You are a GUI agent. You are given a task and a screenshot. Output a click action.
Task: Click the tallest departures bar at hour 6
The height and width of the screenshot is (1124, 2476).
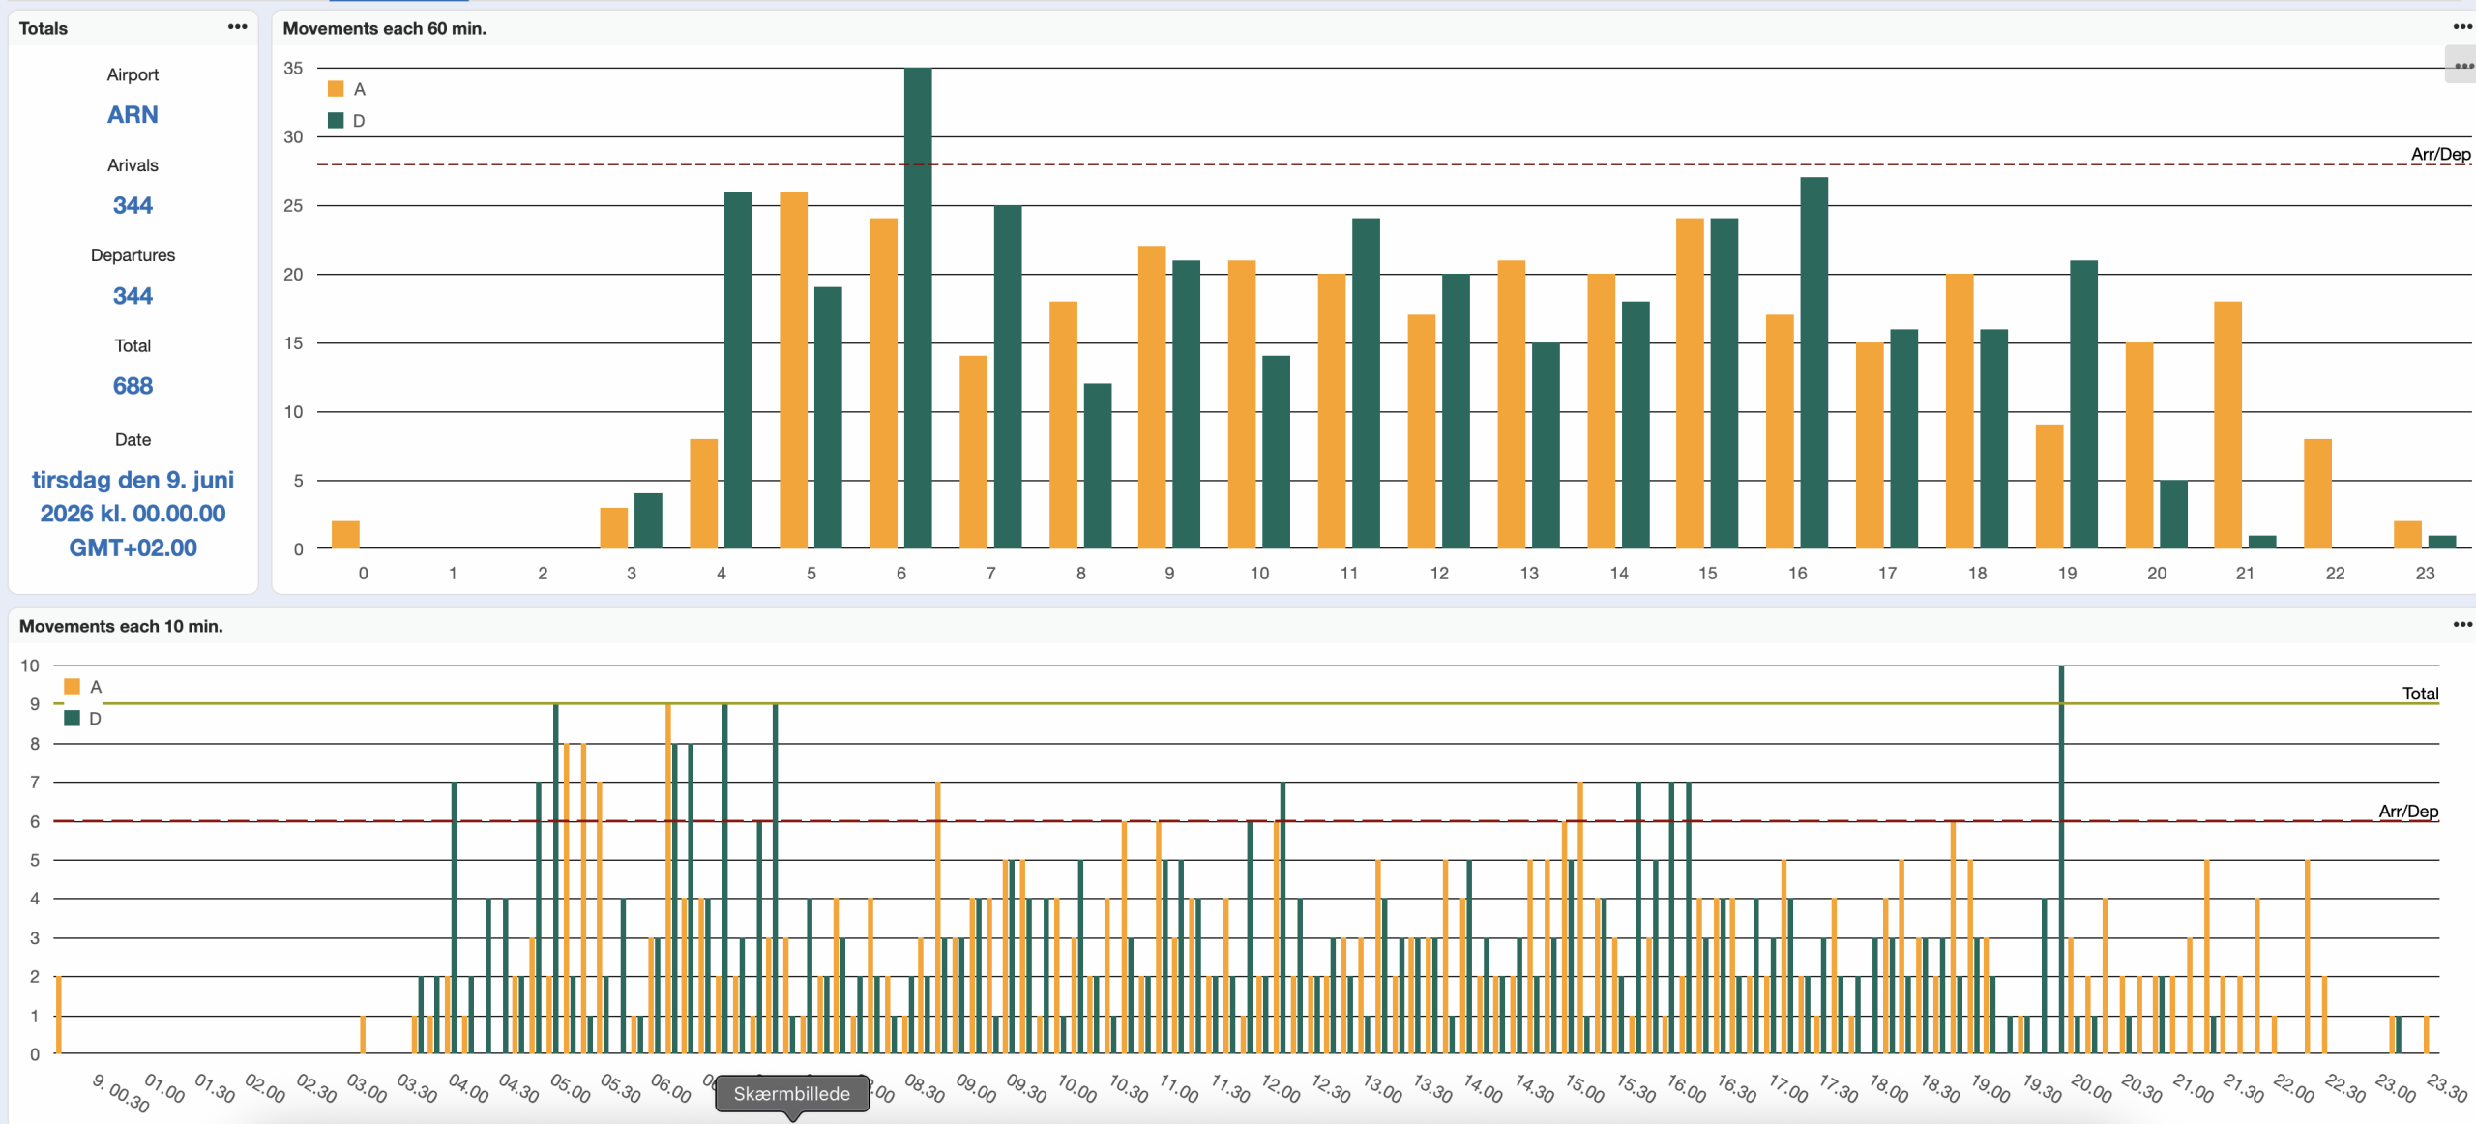(x=917, y=310)
